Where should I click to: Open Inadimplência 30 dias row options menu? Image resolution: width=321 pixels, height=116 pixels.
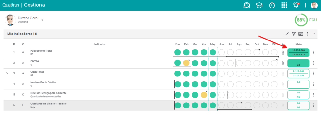[x=313, y=84]
